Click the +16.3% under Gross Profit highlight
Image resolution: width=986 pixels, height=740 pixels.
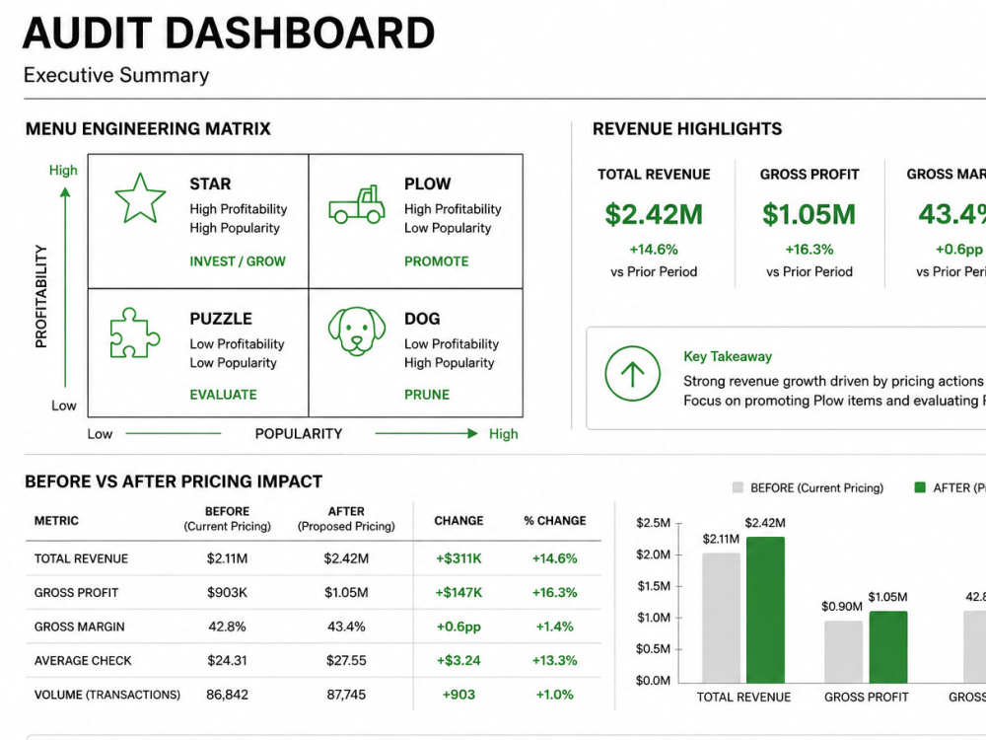[810, 250]
